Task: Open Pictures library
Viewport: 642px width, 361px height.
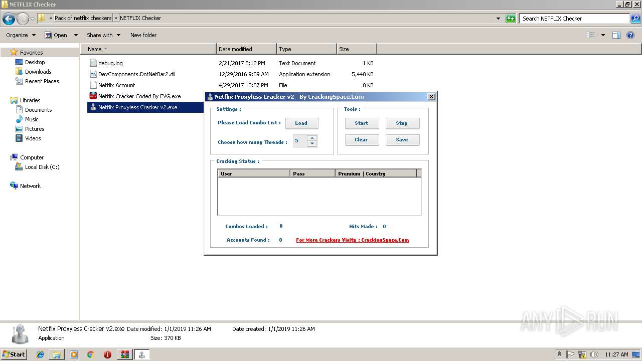Action: [35, 129]
